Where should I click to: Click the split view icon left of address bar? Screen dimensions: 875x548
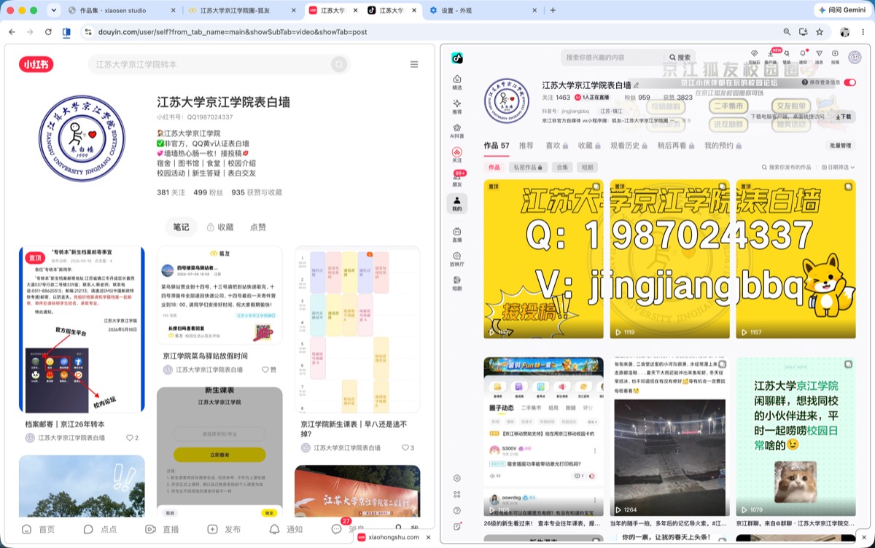[66, 32]
